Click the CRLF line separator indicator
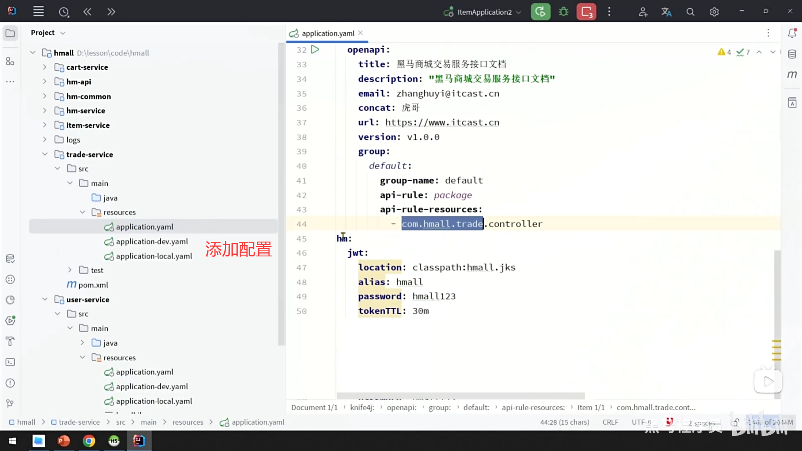Screen dimensions: 802x451 tap(610, 422)
